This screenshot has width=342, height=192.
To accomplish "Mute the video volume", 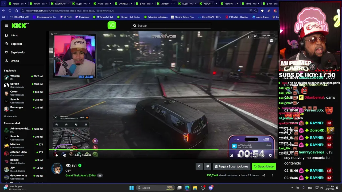I will coord(64,155).
